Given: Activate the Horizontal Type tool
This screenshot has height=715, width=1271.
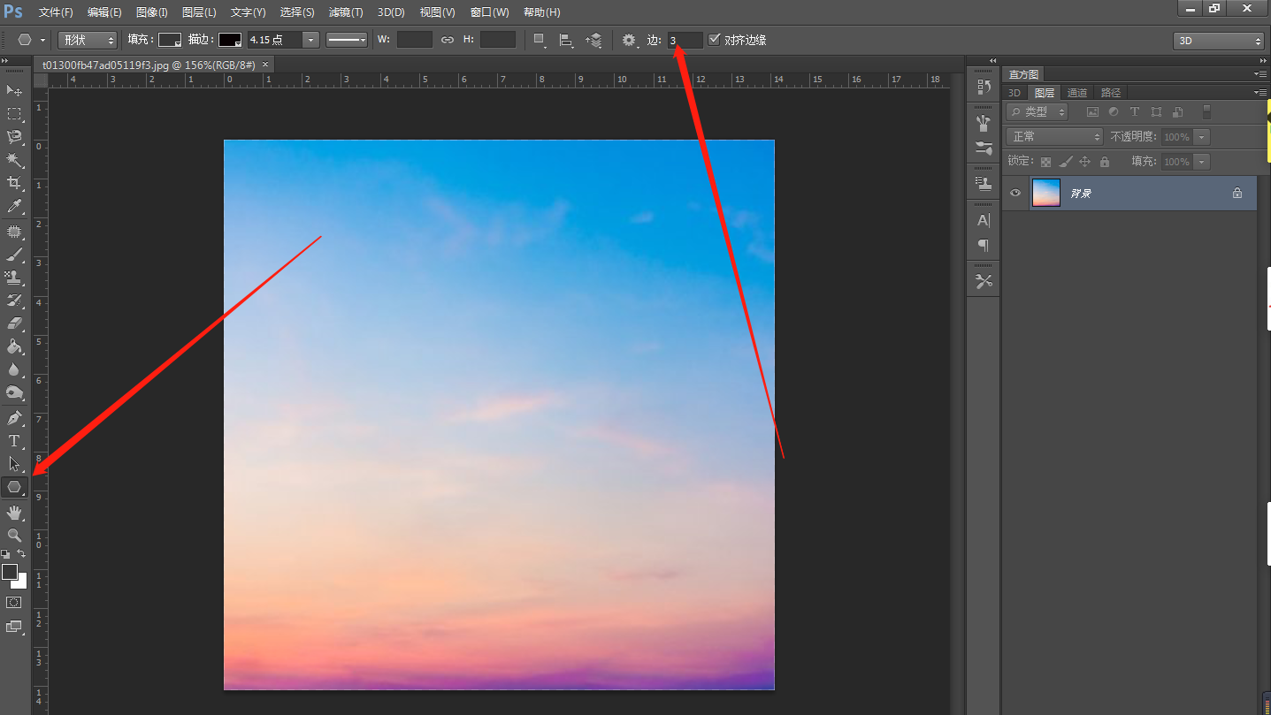Looking at the screenshot, I should (x=14, y=440).
